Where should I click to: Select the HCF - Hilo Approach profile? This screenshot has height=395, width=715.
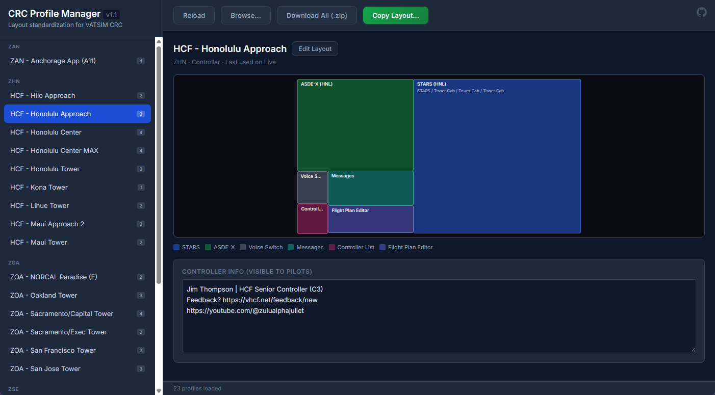(78, 95)
